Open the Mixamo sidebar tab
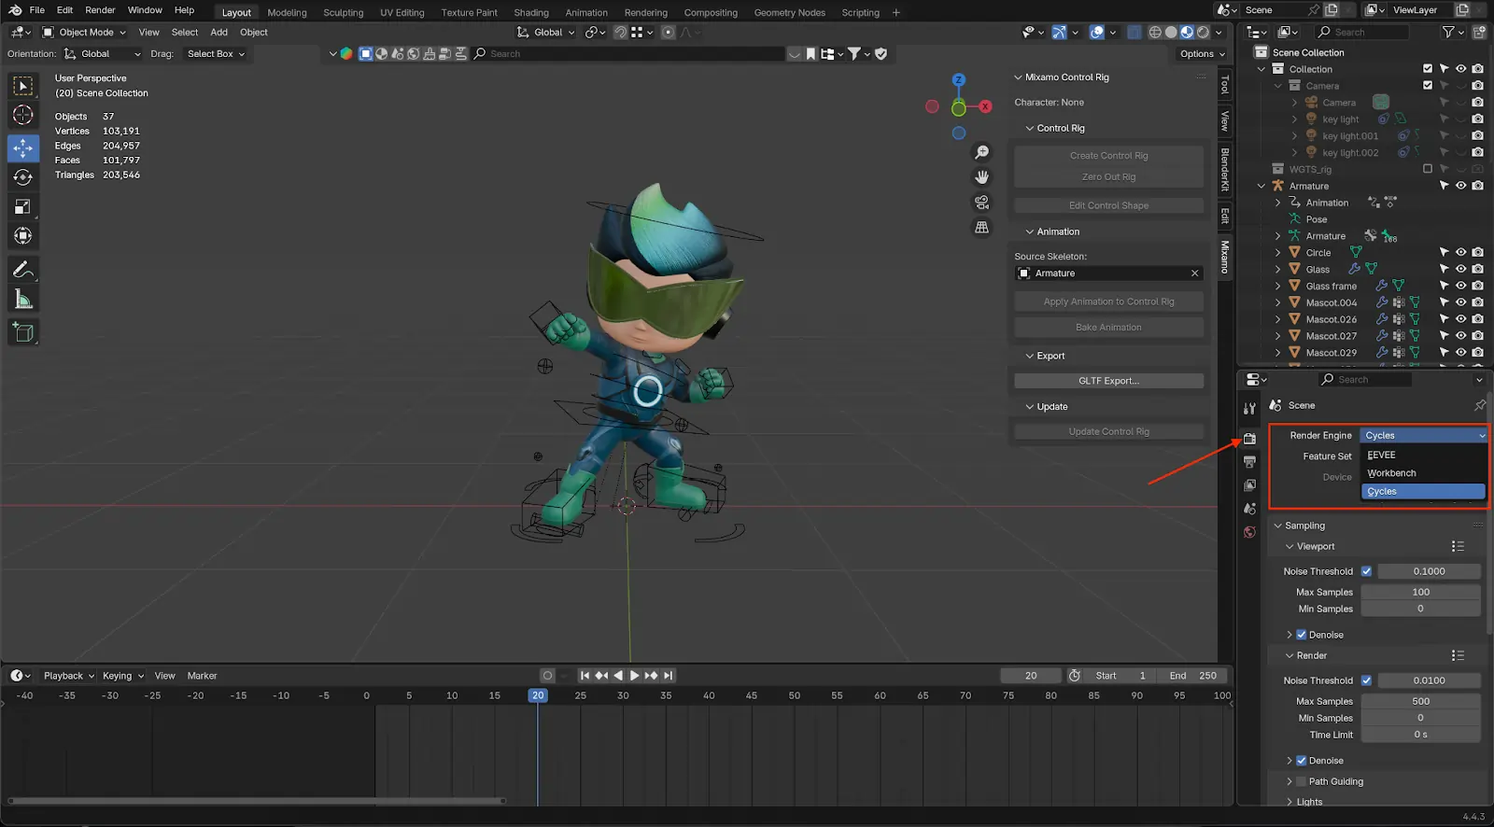 tap(1225, 257)
